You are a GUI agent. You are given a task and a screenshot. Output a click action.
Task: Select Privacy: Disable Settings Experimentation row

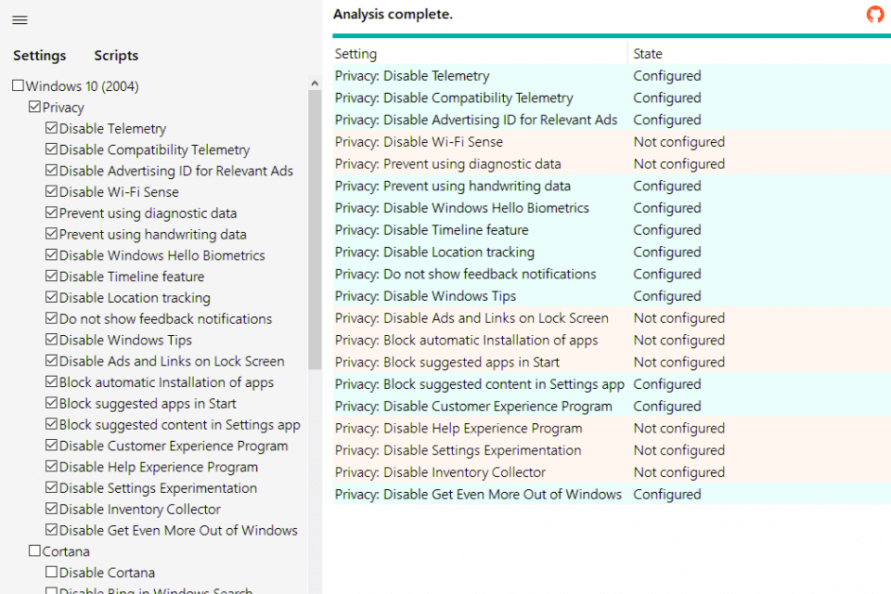coord(612,450)
